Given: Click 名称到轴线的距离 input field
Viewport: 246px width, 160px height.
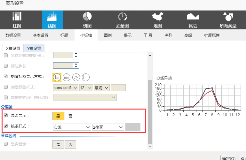Looking at the screenshot, I should click(x=63, y=55).
